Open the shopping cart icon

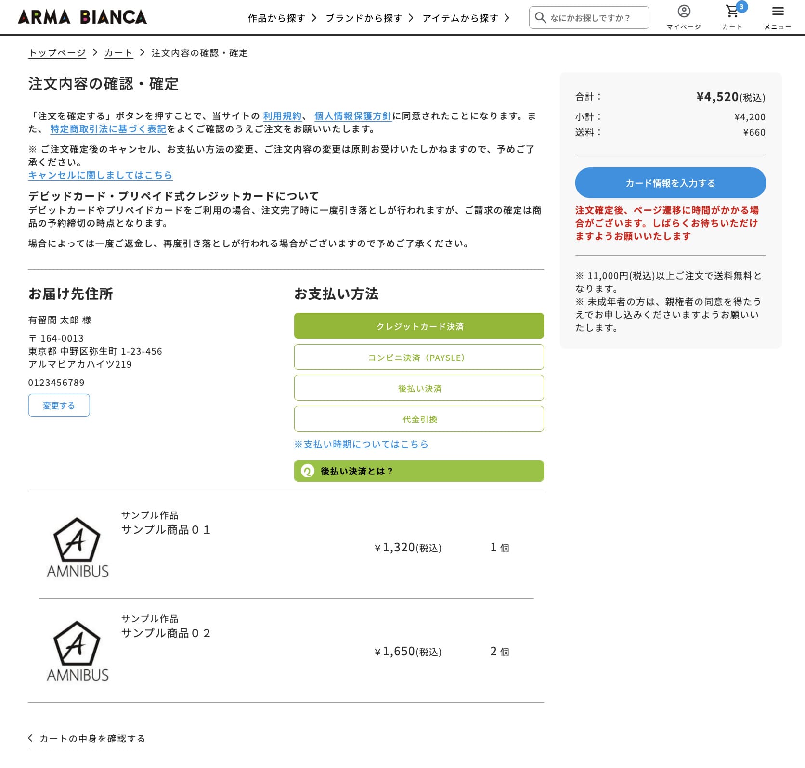[x=732, y=12]
